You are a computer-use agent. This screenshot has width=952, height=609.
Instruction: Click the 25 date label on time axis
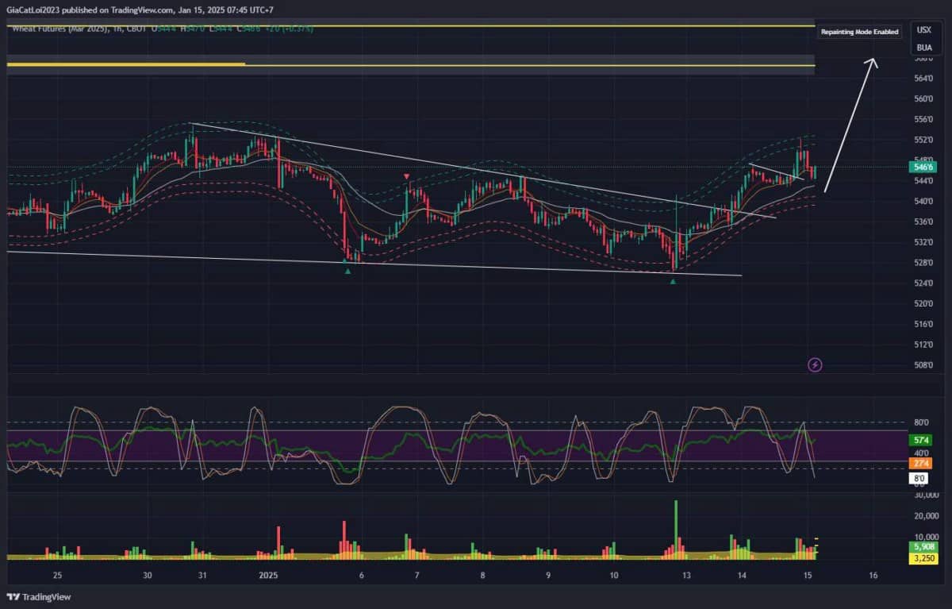[57, 575]
